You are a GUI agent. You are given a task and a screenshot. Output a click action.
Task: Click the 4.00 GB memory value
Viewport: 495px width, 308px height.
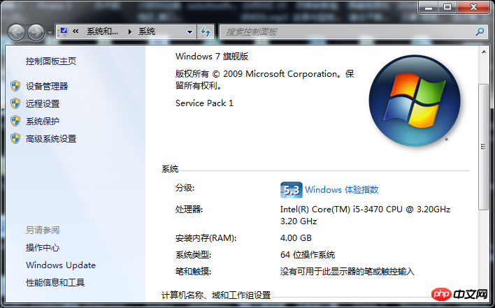click(296, 238)
